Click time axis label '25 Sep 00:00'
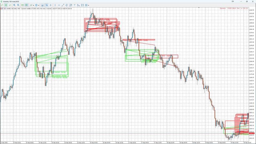Viewport: 256px width, 144px height. tap(55, 142)
